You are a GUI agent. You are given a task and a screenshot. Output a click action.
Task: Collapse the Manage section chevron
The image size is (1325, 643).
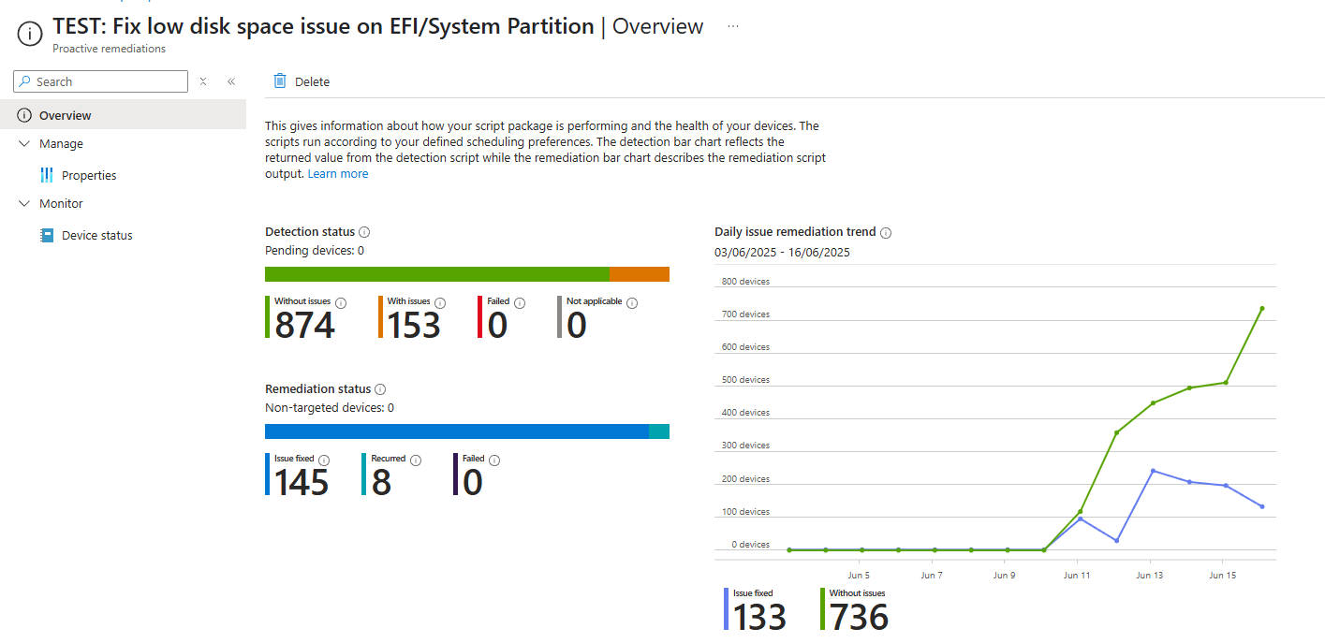point(24,143)
